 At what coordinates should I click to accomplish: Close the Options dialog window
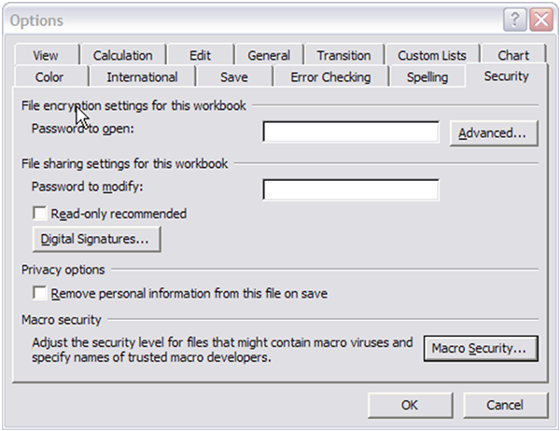pos(539,19)
